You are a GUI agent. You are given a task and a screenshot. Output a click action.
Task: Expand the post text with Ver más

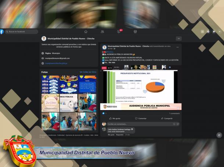112,63
